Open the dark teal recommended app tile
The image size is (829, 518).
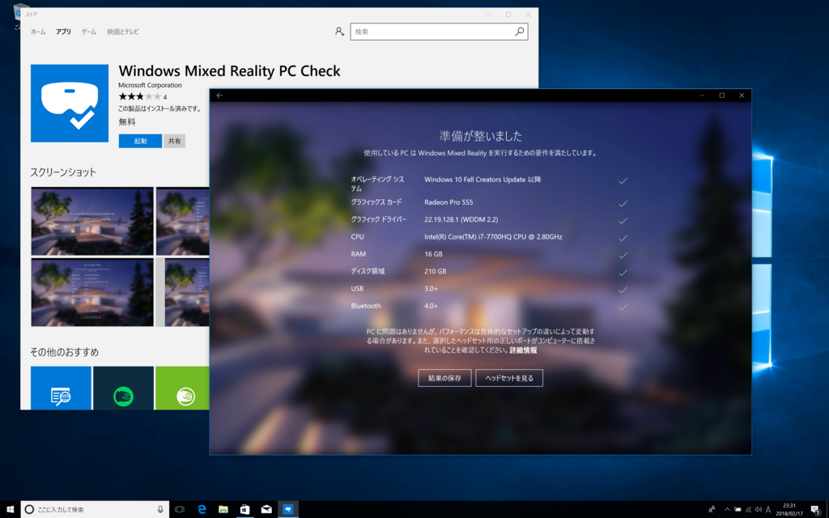tap(123, 388)
